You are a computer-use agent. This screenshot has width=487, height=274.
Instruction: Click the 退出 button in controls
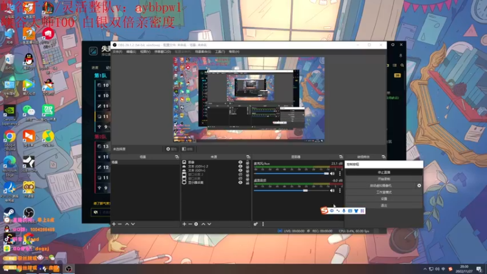click(x=384, y=205)
